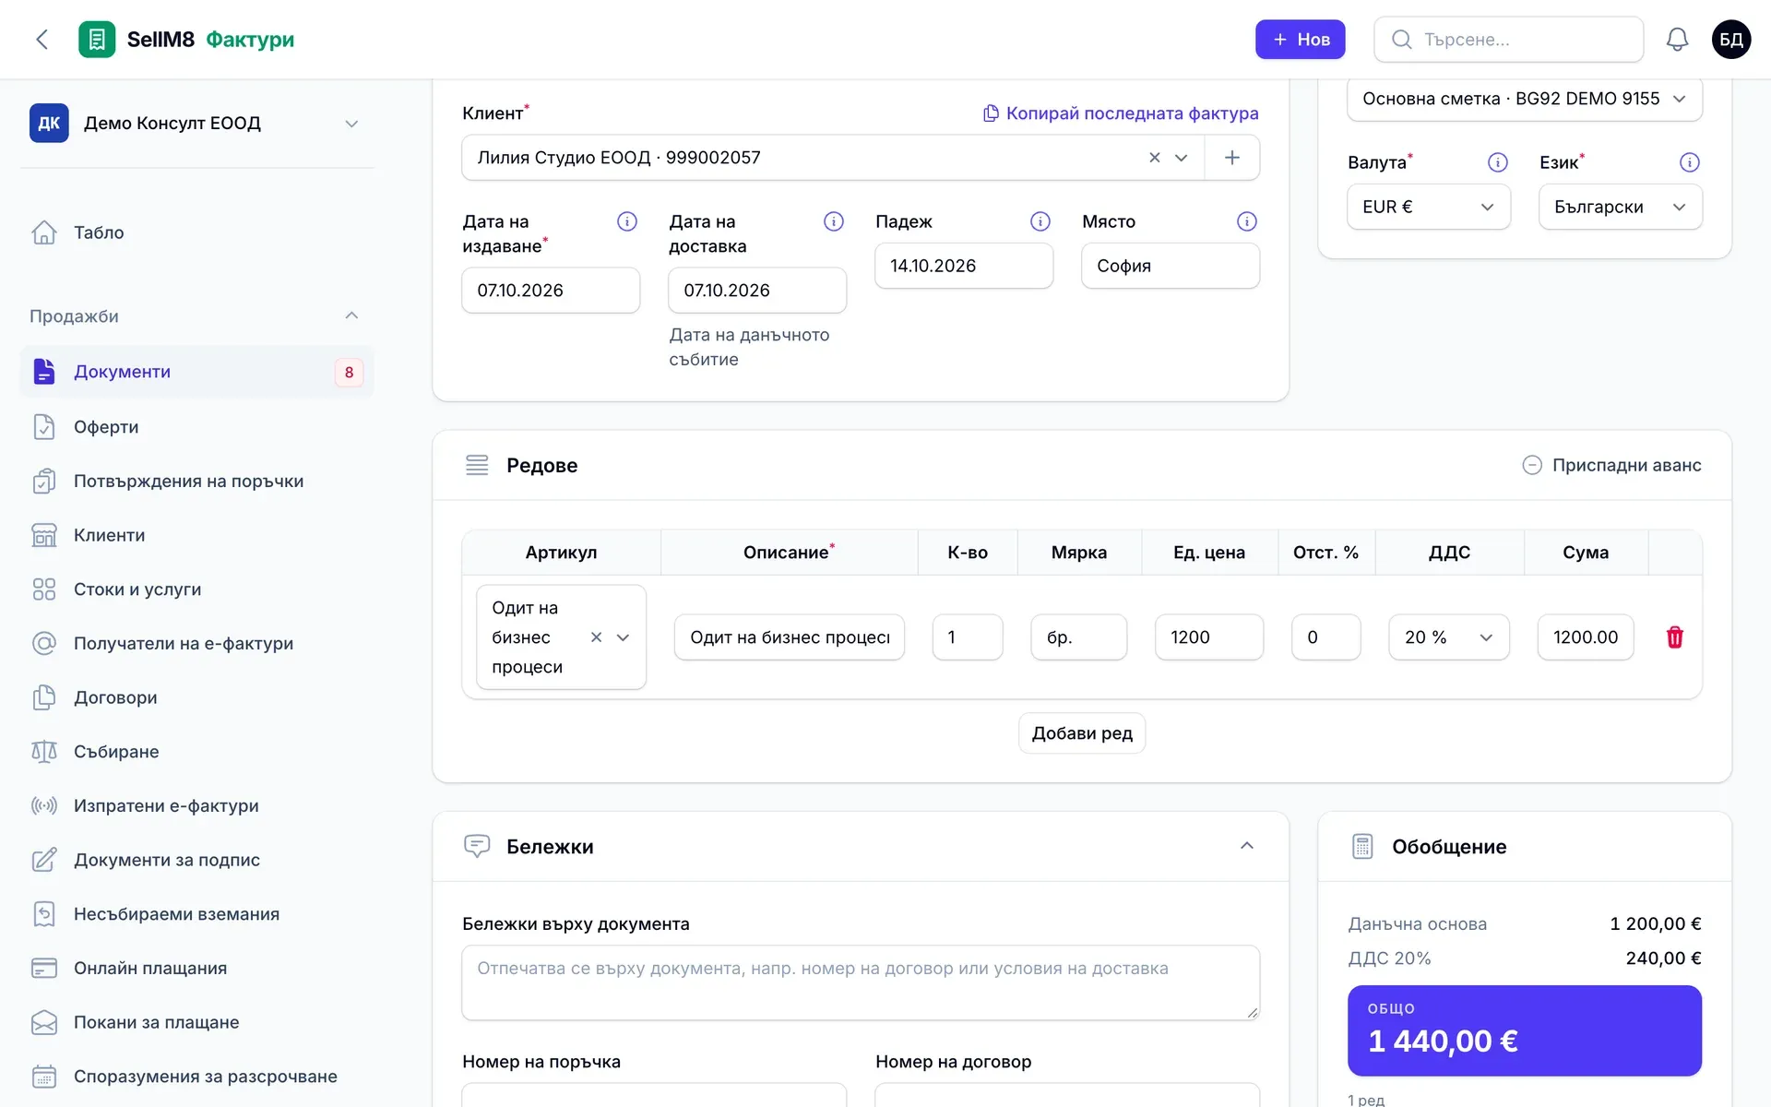Open Документи in the sidebar
Viewport: 1771px width, 1107px height.
tap(196, 372)
